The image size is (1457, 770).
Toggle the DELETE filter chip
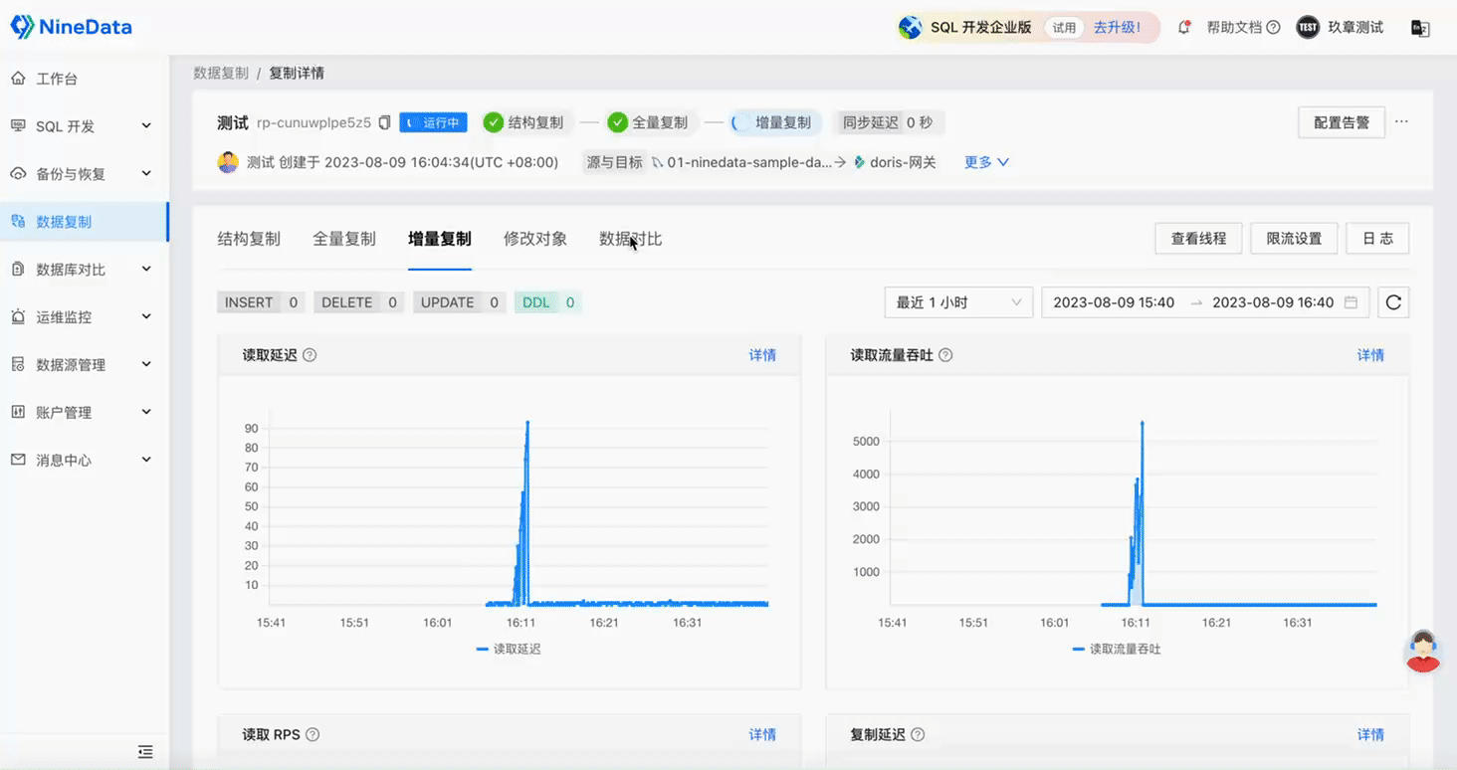[x=358, y=301]
